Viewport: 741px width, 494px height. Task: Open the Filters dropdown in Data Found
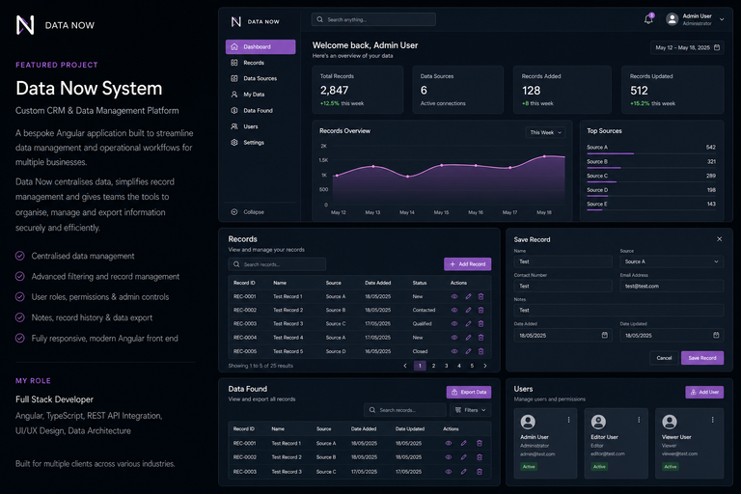click(471, 410)
